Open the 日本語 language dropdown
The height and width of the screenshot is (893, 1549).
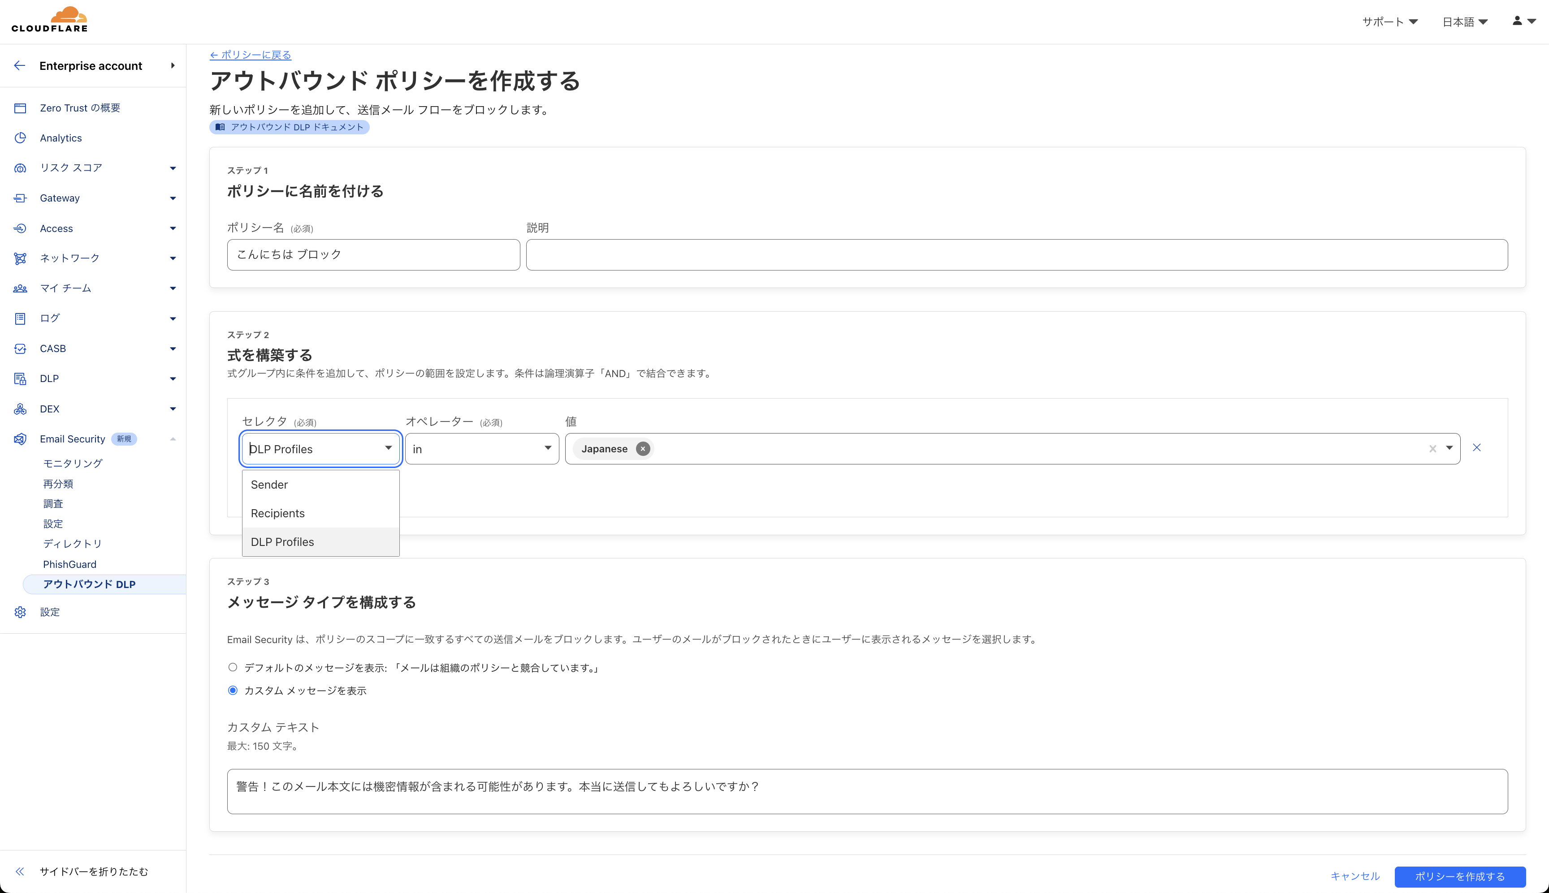pos(1464,22)
